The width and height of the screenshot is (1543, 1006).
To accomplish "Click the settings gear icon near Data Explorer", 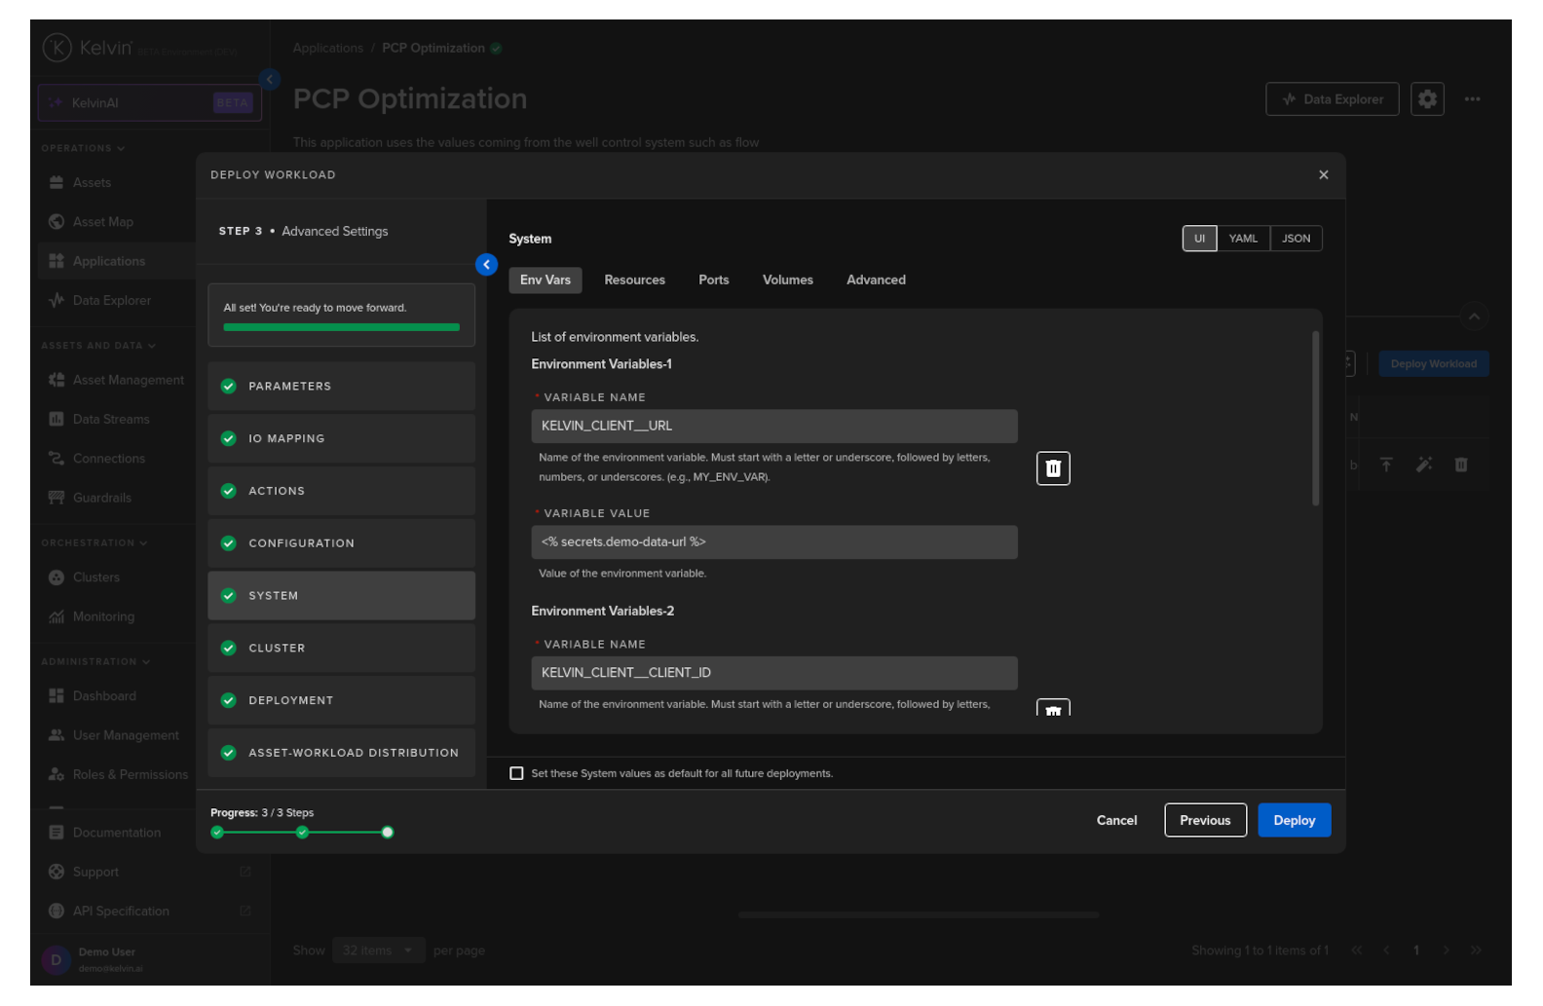I will point(1426,99).
